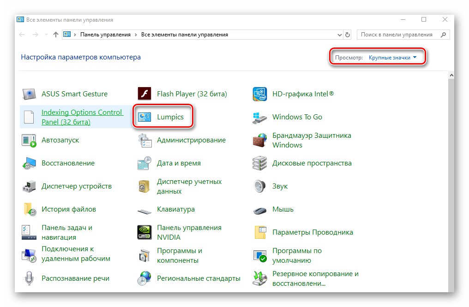The height and width of the screenshot is (307, 469).
Task: Click the search magnifier icon
Action: point(443,35)
